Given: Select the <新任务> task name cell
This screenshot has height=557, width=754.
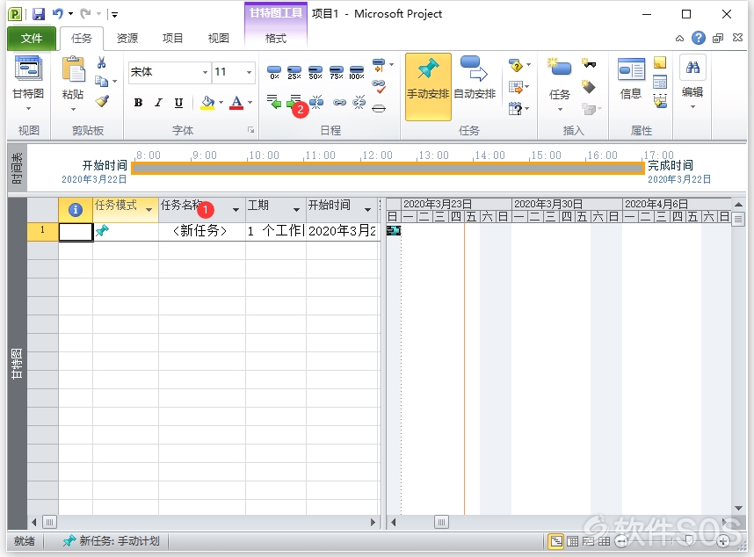Looking at the screenshot, I should click(202, 231).
